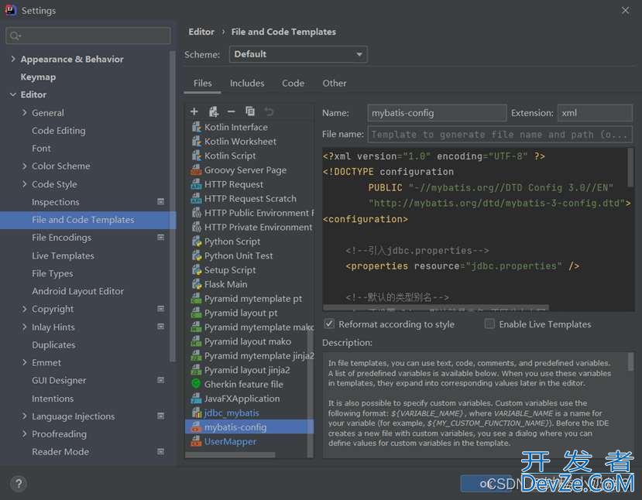Screen dimensions: 642x500
Task: Expand the General settings node
Action: pos(25,112)
